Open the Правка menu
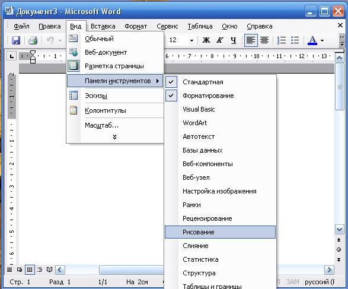Screen dimensions: 348x289 pos(49,26)
